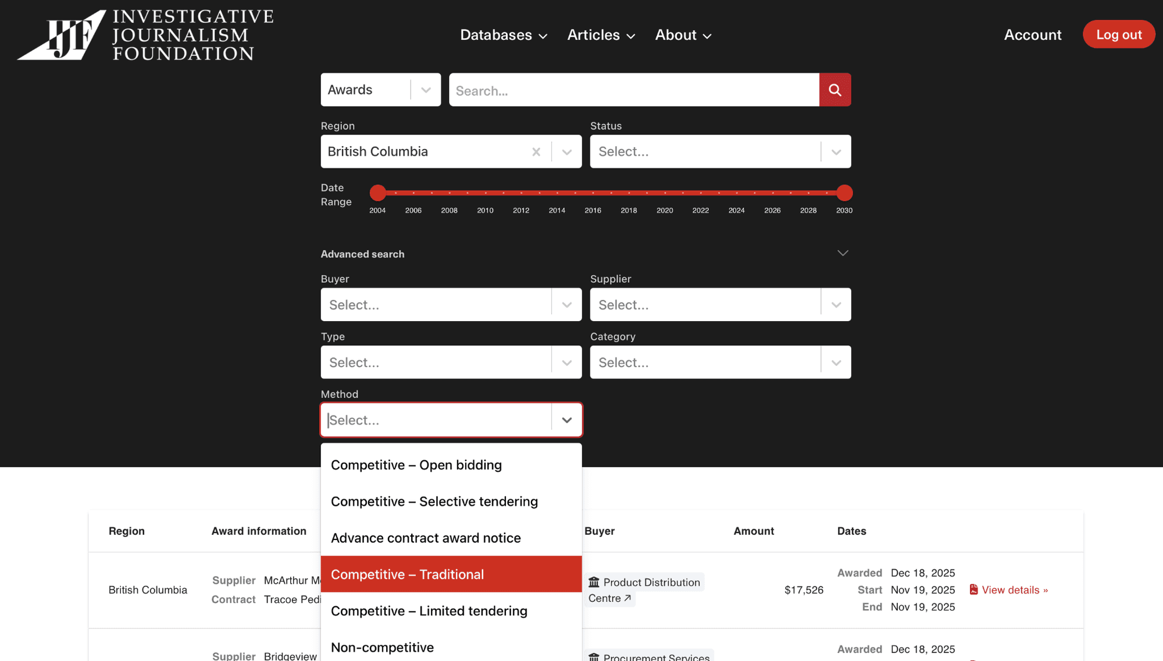
Task: Open the Type select dropdown
Action: coord(451,362)
